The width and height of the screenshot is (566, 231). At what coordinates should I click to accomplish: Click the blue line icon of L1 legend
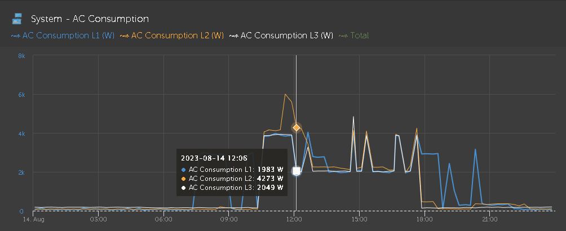(16, 35)
